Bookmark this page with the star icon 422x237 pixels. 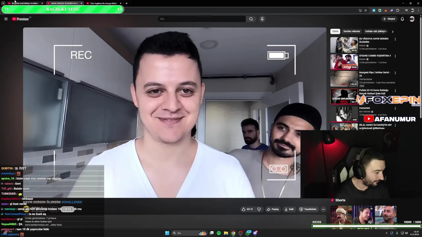click(366, 11)
